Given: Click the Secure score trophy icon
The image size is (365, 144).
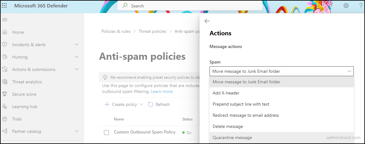Looking at the screenshot, I should click(5, 94).
